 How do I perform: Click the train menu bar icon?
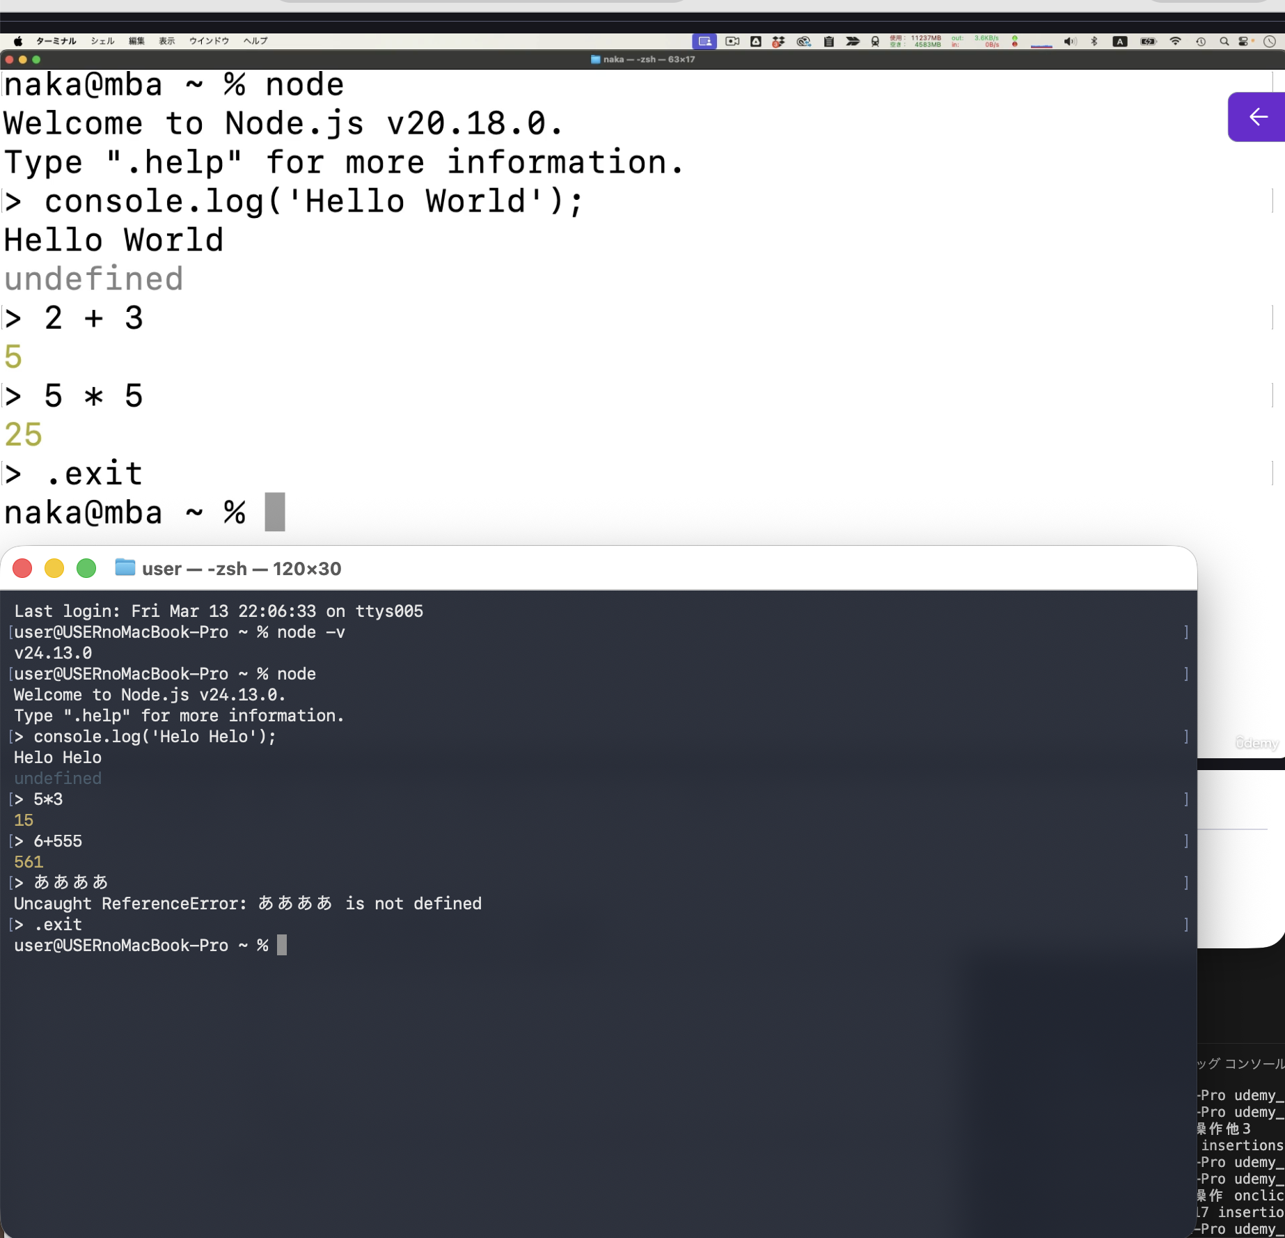tap(875, 41)
